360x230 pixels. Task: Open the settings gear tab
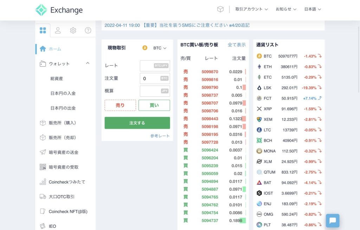coord(73,30)
